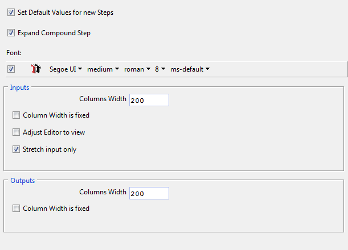348x250 pixels.
Task: Click the Inputs group title
Action: click(20, 88)
